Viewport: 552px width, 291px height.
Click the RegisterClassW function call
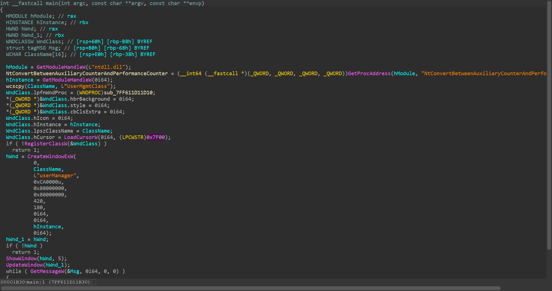[x=46, y=144]
